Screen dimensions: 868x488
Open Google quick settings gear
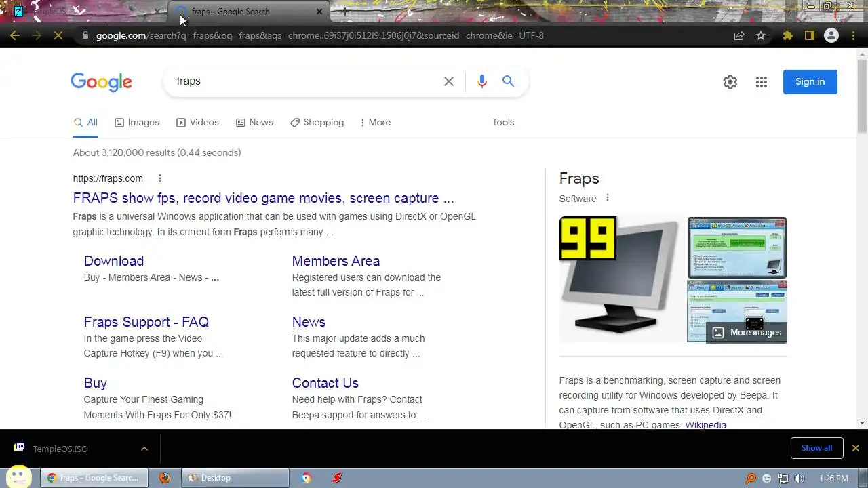coord(730,82)
